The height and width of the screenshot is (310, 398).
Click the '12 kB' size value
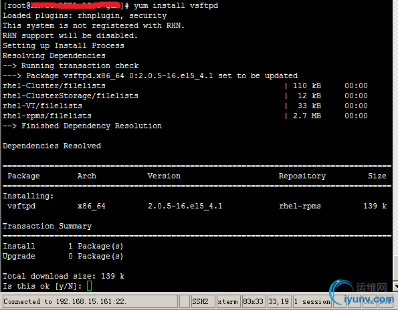pos(310,96)
